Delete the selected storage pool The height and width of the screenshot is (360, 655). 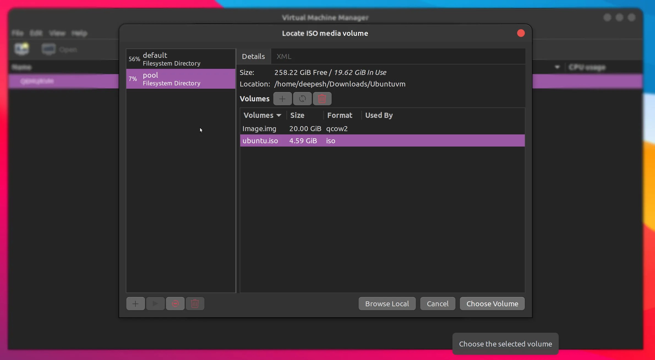[x=195, y=304]
